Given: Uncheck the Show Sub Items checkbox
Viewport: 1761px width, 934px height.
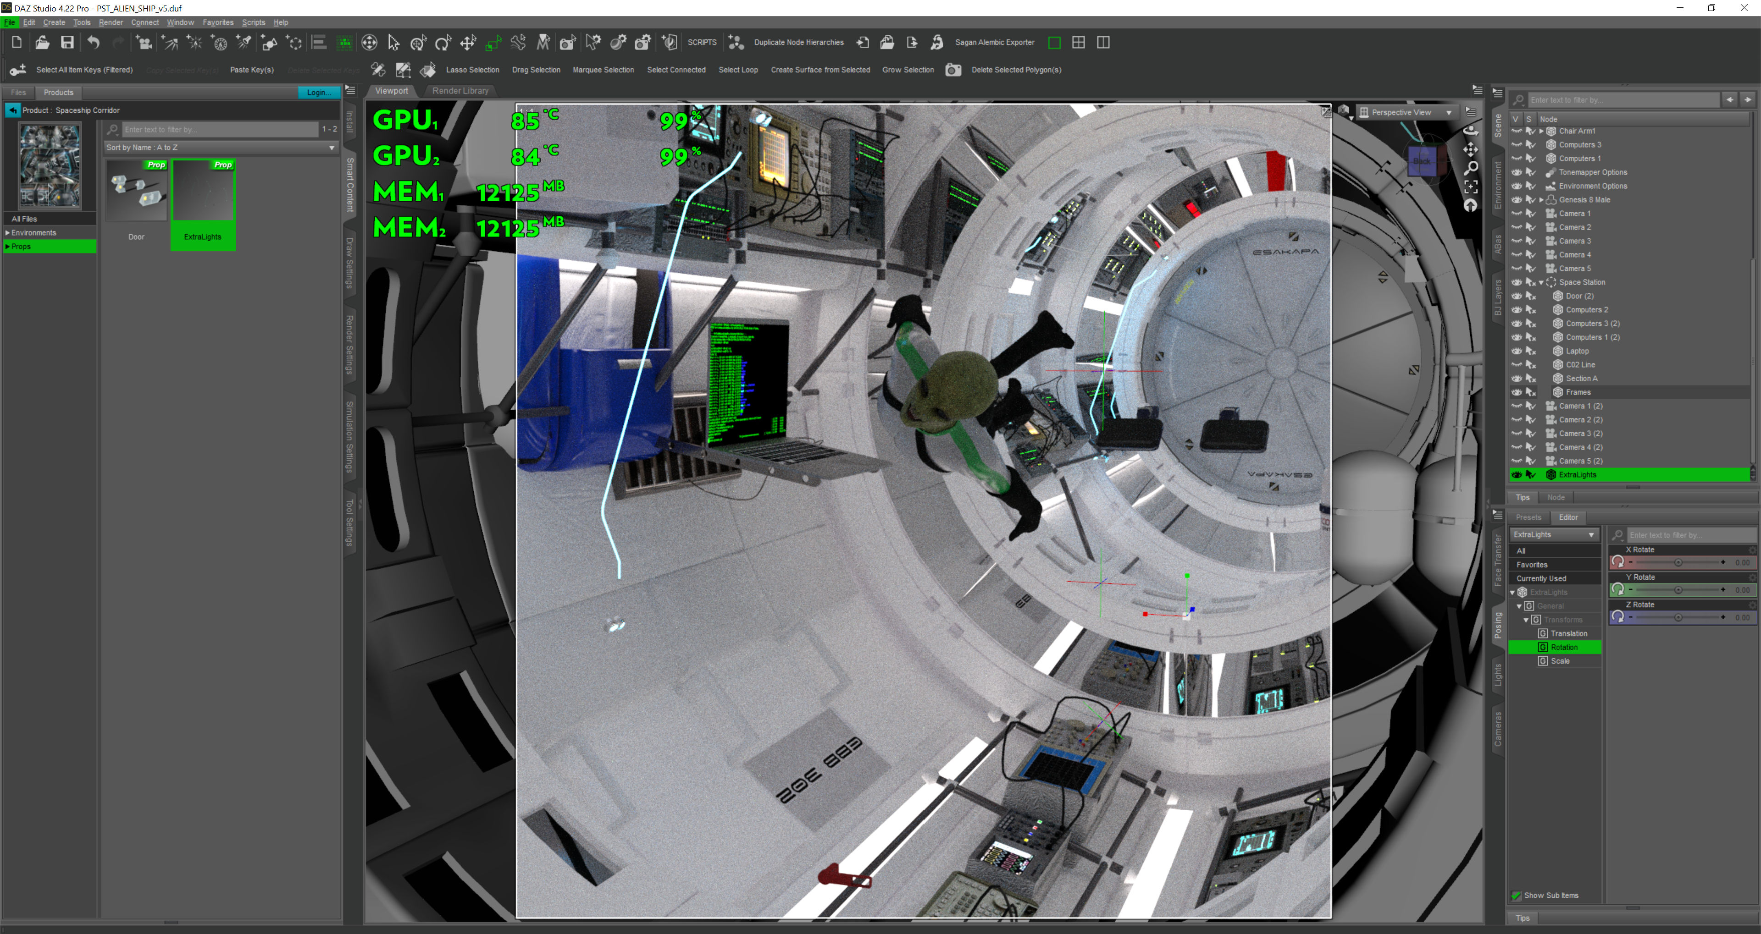Looking at the screenshot, I should [1516, 895].
